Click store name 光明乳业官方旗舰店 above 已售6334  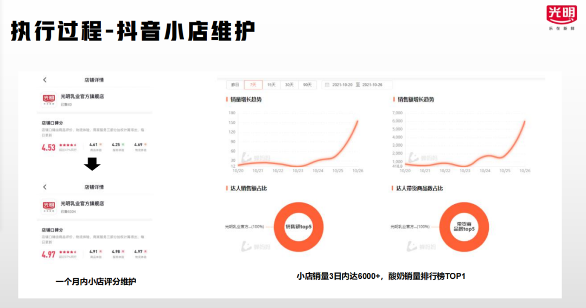[x=82, y=204]
